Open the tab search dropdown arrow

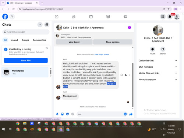[3, 3]
